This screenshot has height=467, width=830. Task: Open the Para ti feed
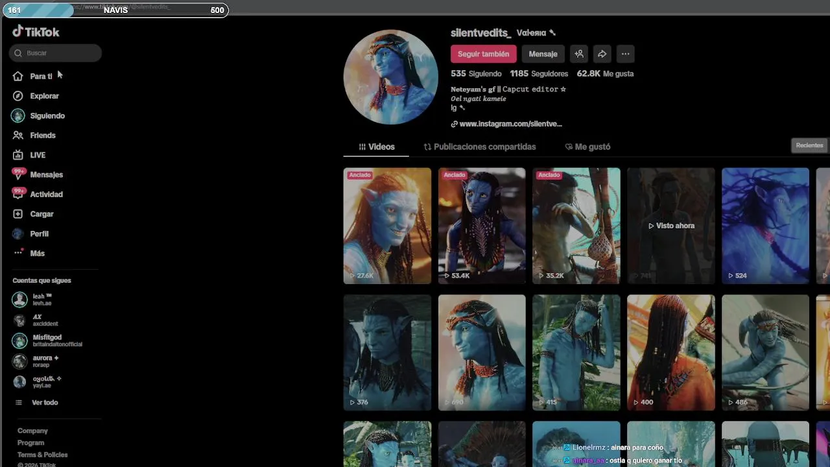(41, 77)
